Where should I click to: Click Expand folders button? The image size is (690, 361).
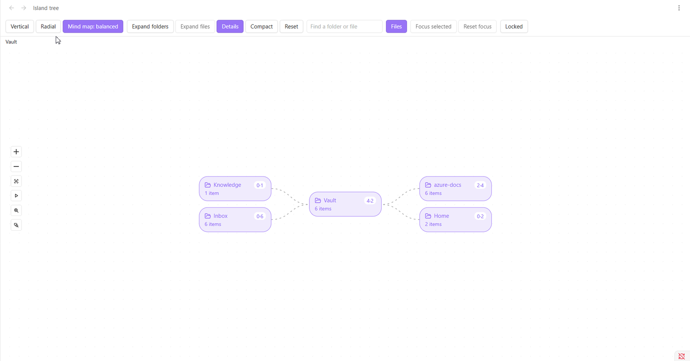point(150,27)
